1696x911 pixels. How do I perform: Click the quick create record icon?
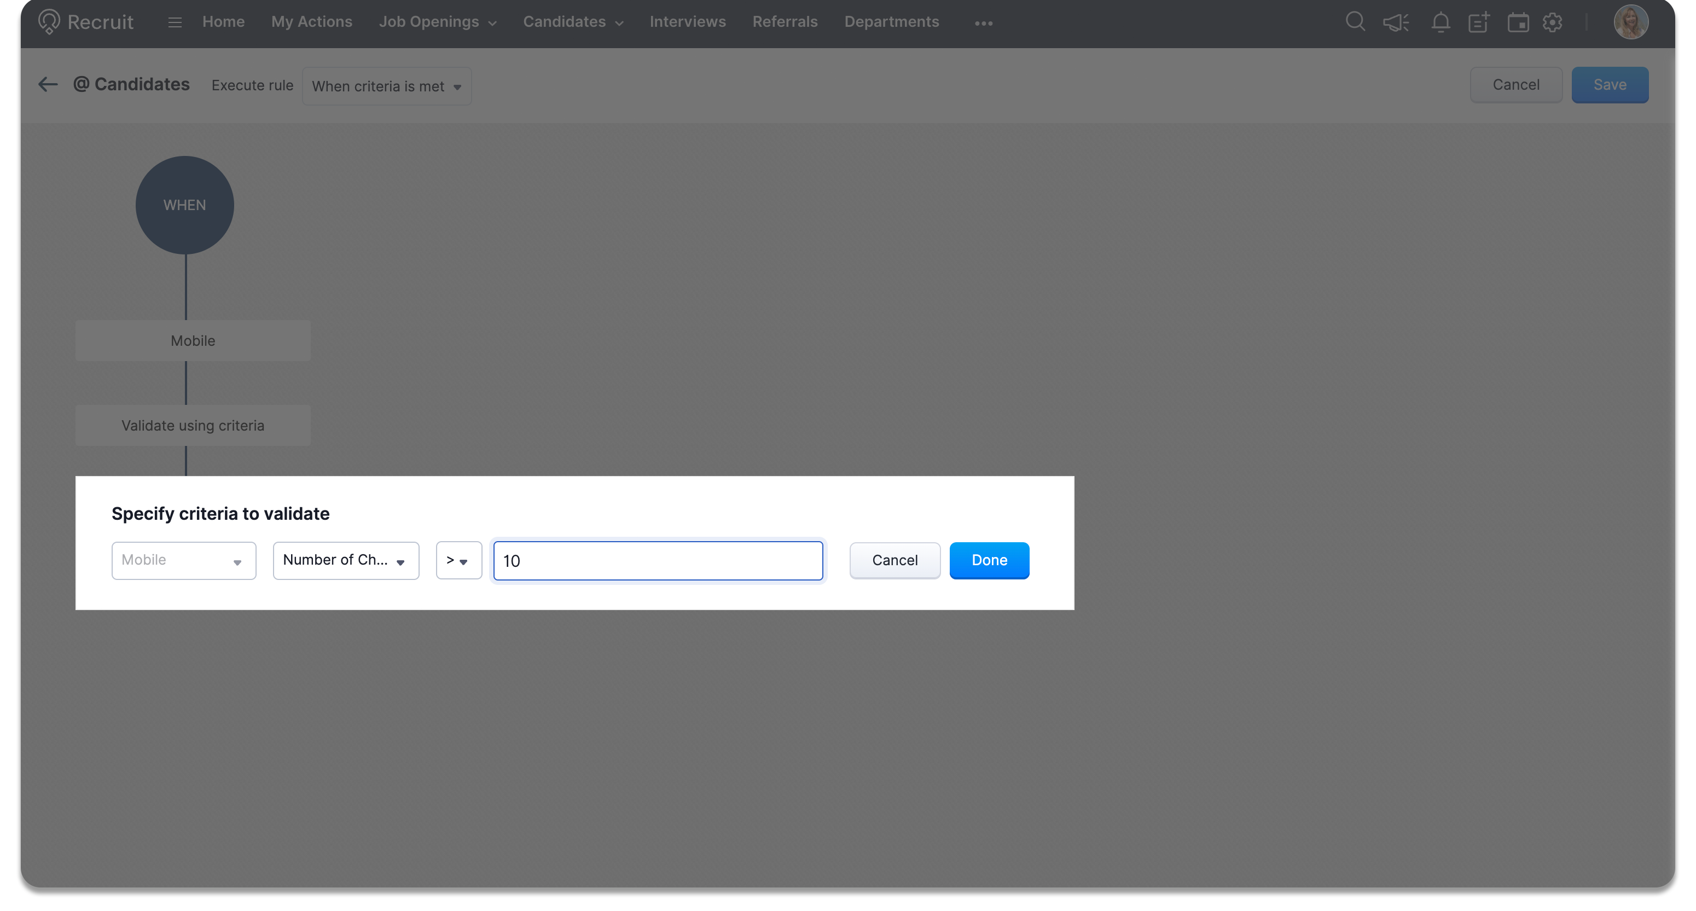click(1479, 22)
